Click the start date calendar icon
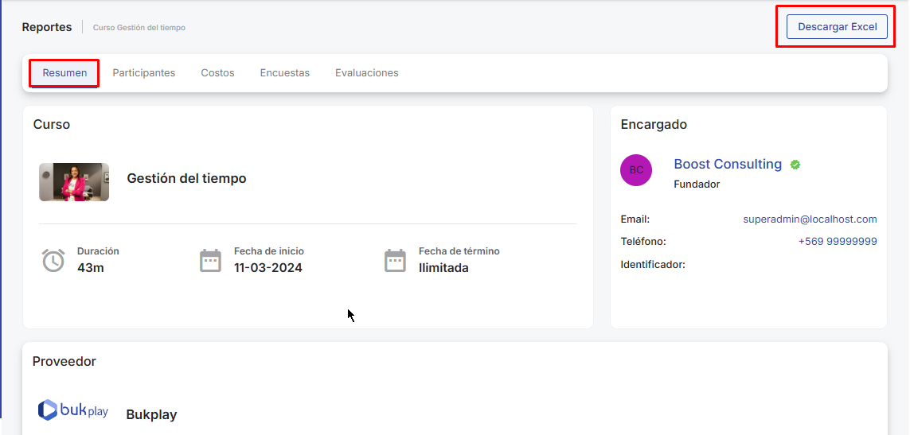This screenshot has height=435, width=910. tap(210, 260)
